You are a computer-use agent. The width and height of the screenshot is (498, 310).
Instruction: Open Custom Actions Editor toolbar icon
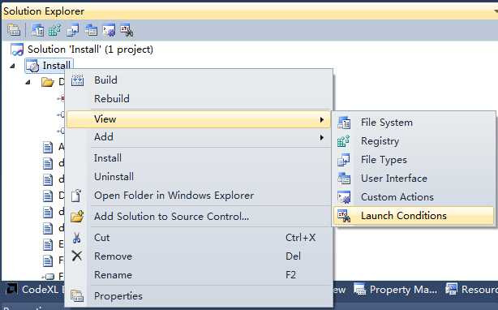[109, 30]
